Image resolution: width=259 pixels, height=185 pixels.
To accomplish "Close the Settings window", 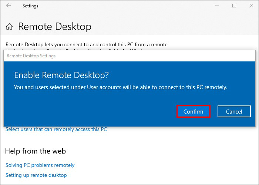I will tap(251, 6).
